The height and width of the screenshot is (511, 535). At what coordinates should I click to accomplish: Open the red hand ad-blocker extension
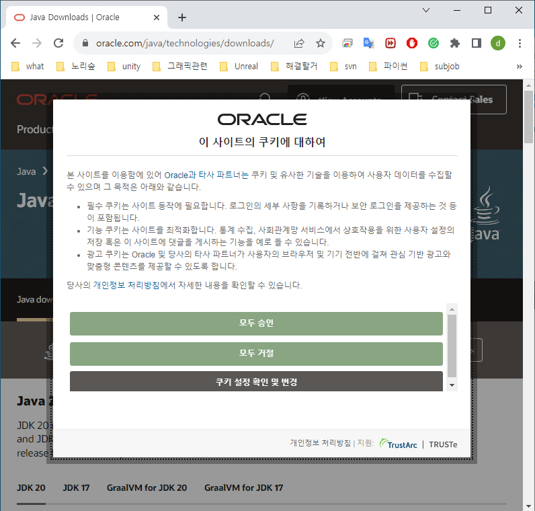point(412,43)
